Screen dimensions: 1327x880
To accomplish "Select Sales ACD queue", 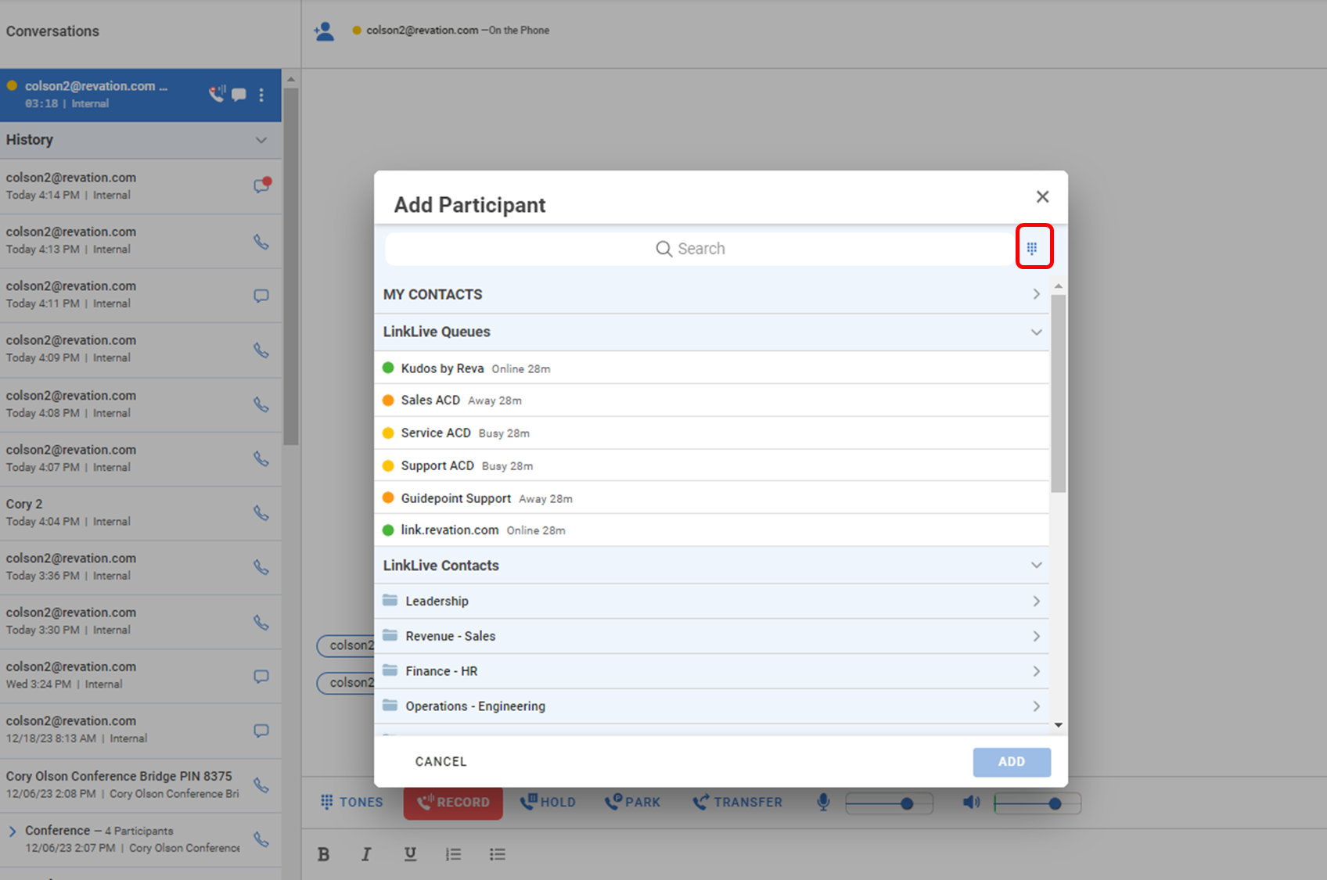I will 430,400.
